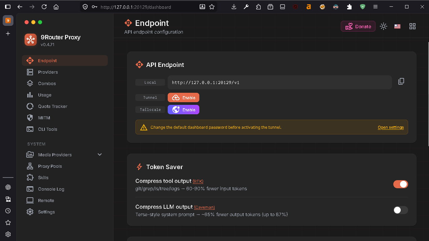Switch the theme with the sun icon
429x241 pixels.
384,26
